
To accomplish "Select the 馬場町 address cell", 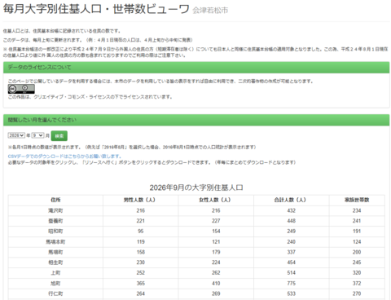I will pos(55,252).
